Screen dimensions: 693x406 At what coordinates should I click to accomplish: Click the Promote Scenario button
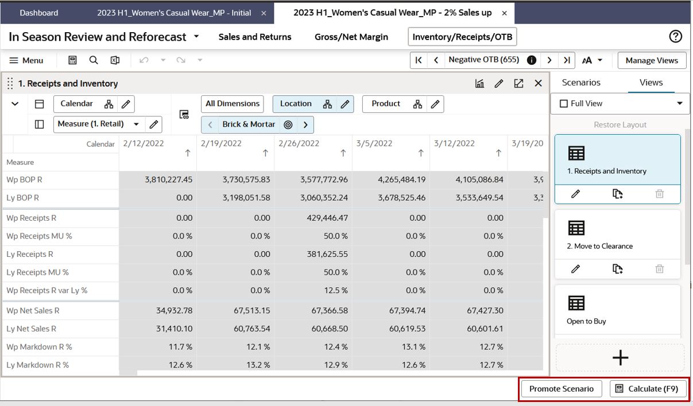[561, 389]
